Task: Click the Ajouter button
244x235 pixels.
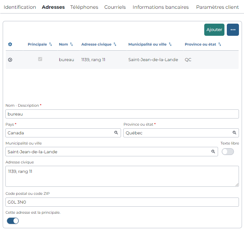Action: click(214, 30)
